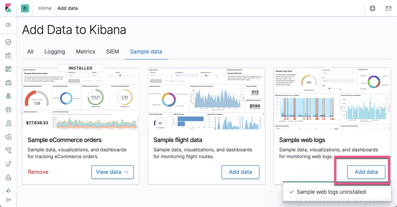Click the Sample flight data title
397x207 pixels.
(178, 140)
